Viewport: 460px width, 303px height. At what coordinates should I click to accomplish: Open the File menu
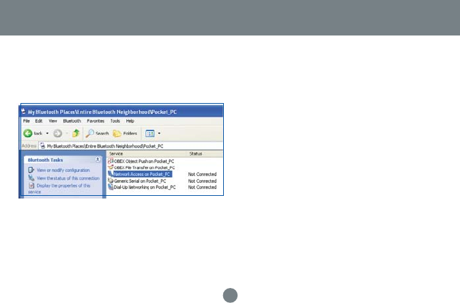pos(27,121)
